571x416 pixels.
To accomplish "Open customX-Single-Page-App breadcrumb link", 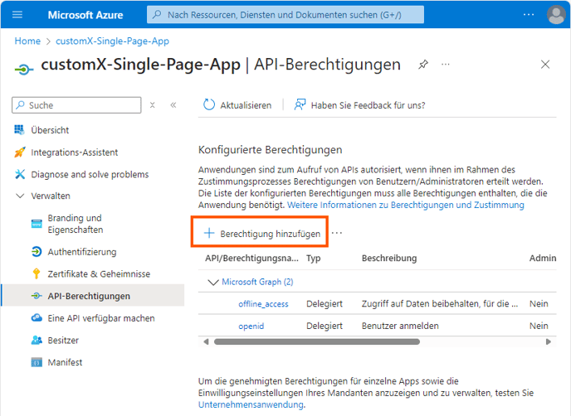I will coord(112,41).
